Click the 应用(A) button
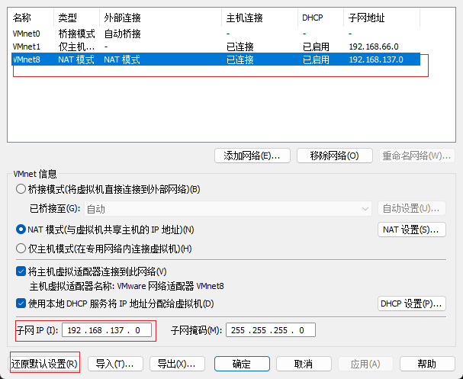 (365, 364)
